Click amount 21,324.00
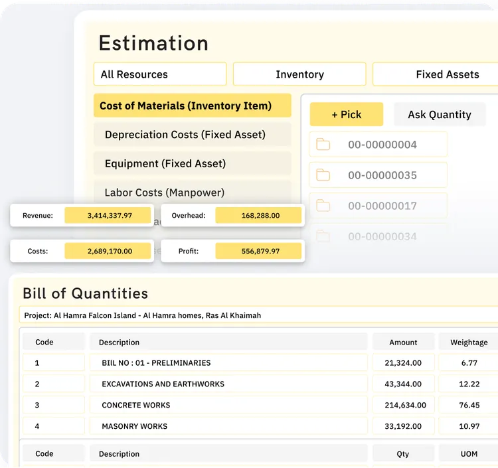This screenshot has width=498, height=468. tap(403, 362)
